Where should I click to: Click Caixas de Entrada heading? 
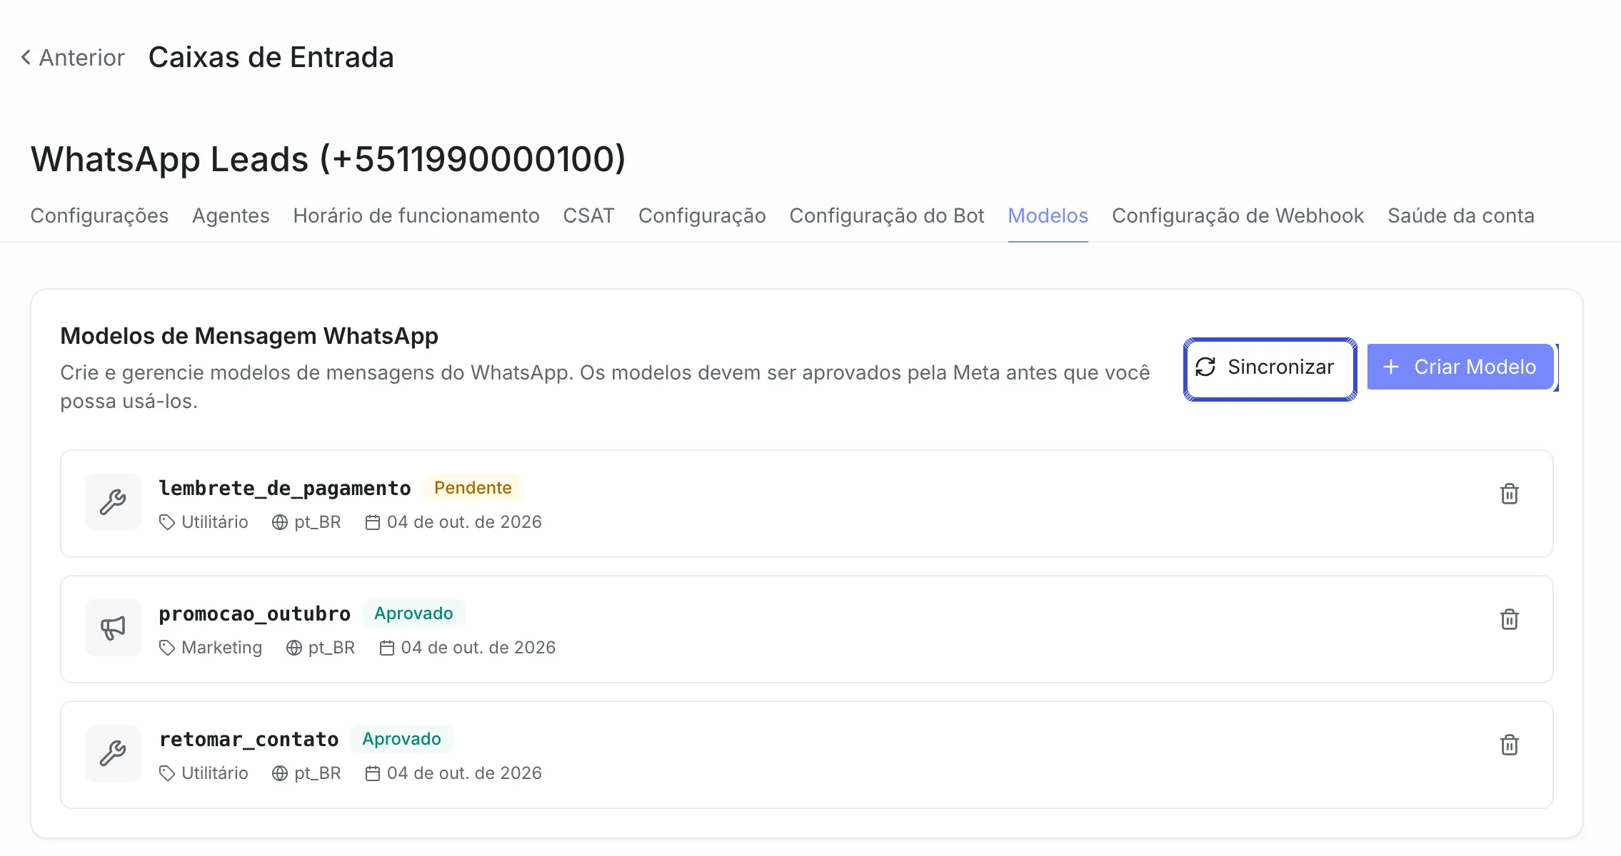pyautogui.click(x=271, y=57)
